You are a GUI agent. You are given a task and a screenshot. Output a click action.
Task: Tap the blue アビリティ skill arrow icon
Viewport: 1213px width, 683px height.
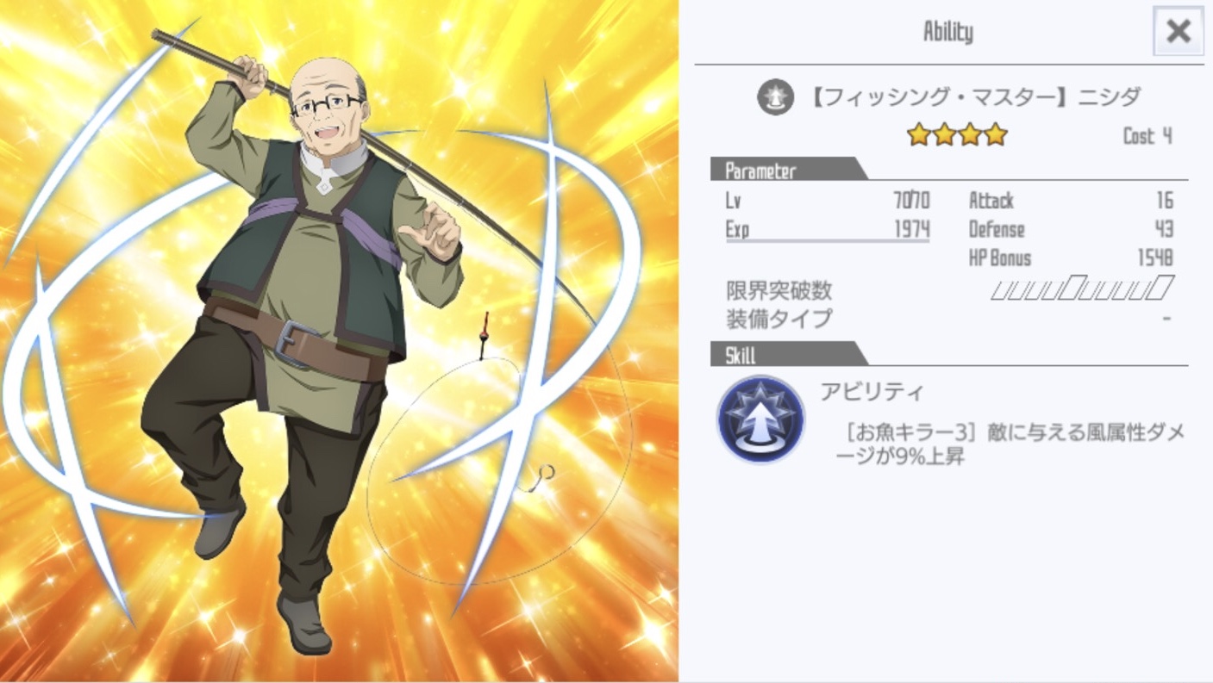pos(760,419)
